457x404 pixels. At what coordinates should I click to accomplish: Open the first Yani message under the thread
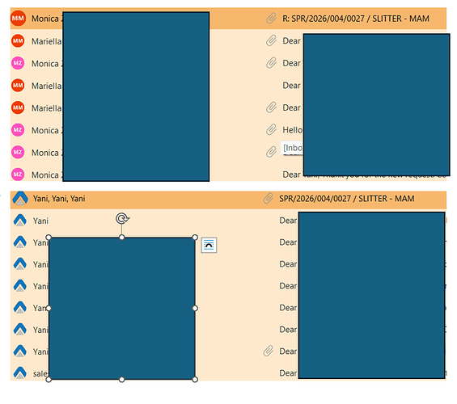pos(228,221)
